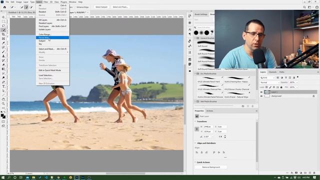Select the Brush tool
The width and height of the screenshot is (320, 180).
[3, 51]
